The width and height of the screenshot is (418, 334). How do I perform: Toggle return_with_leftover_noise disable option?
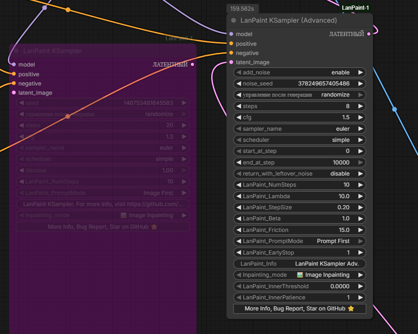299,174
